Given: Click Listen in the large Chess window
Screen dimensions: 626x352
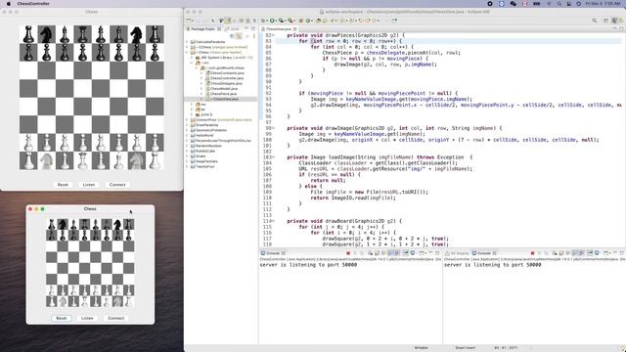Looking at the screenshot, I should click(89, 185).
